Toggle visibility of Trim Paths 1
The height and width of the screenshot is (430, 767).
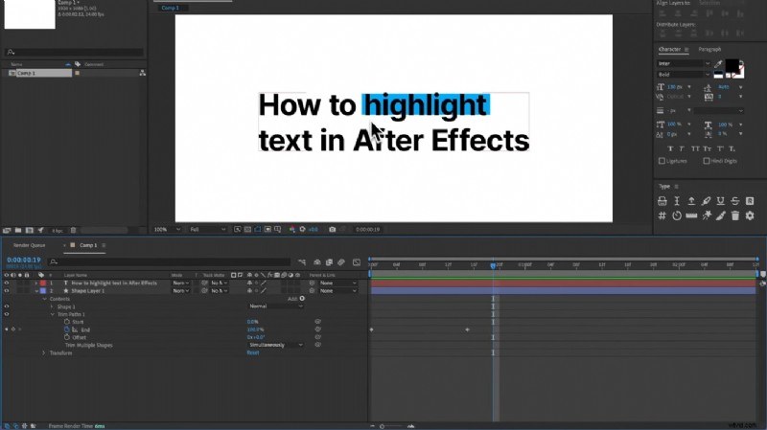[7, 314]
